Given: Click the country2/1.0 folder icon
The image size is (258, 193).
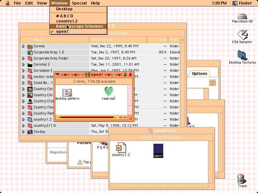Looking at the screenshot, I should coord(30,126).
